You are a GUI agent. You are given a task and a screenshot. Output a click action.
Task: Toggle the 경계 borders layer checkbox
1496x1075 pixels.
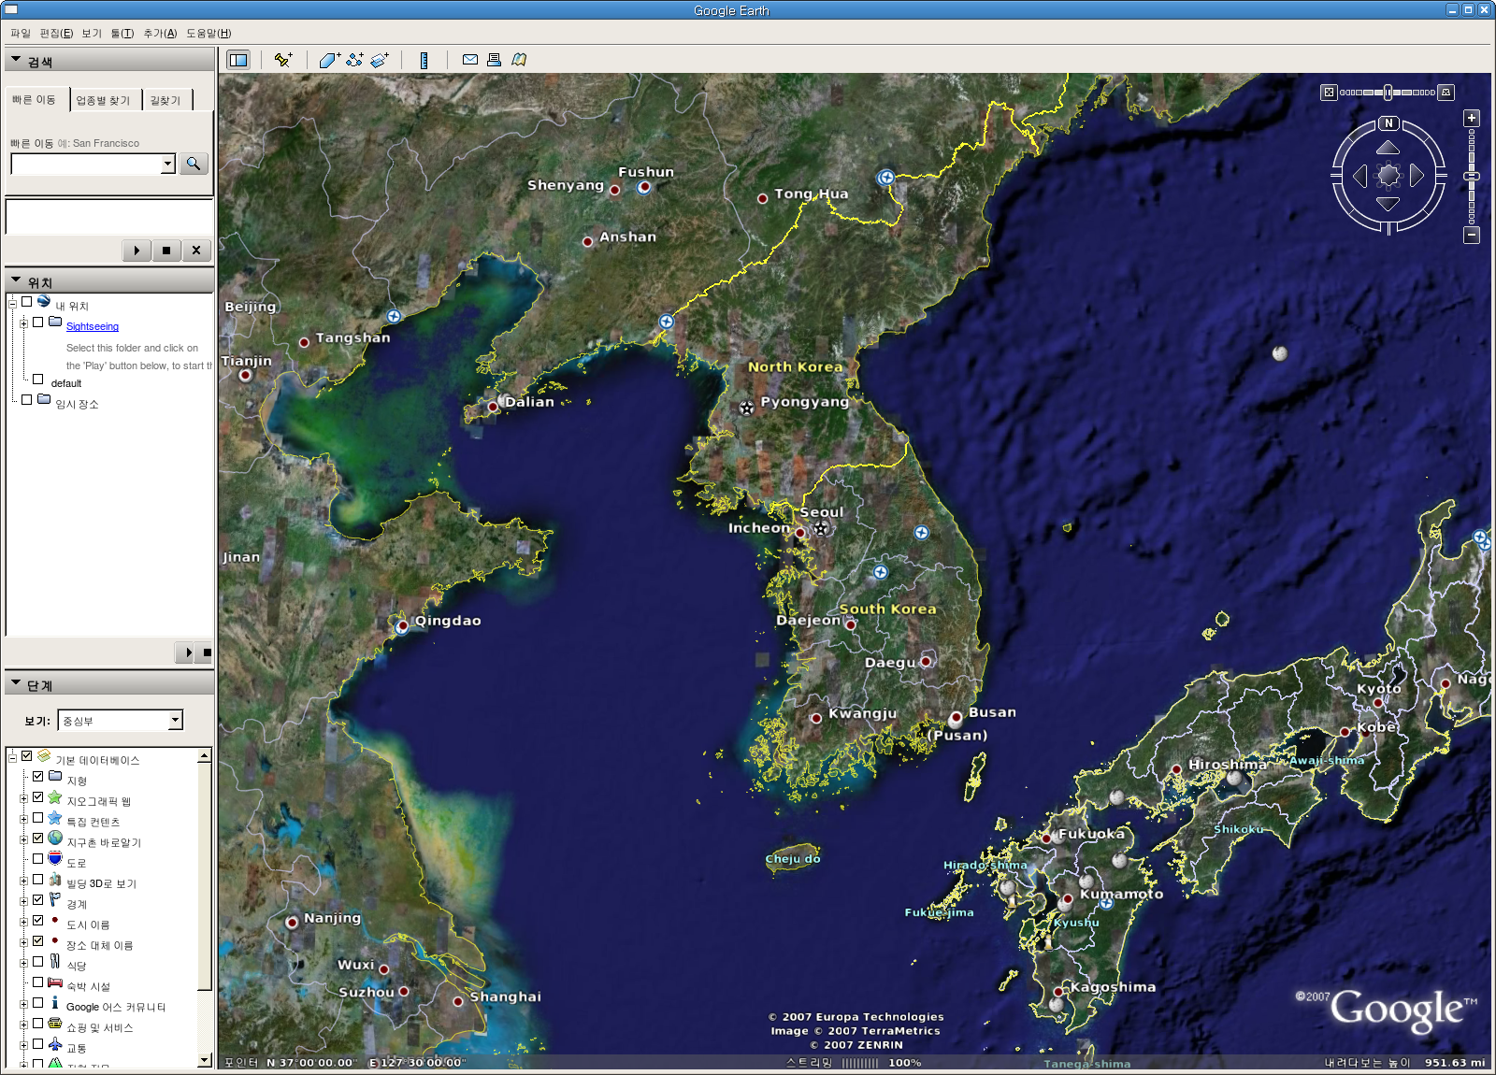point(38,900)
